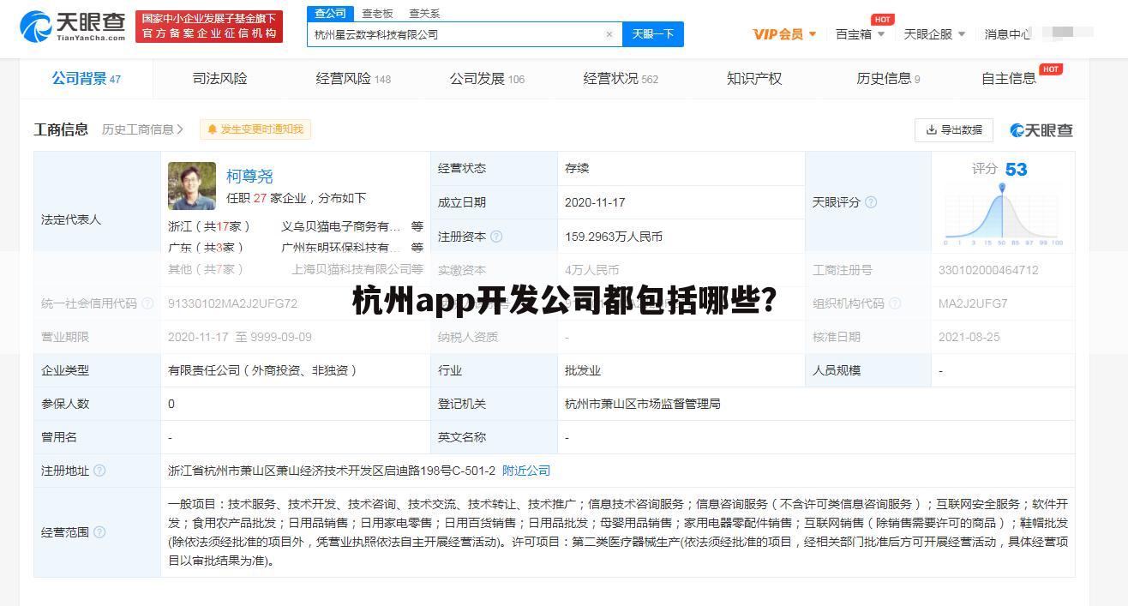Click 杭州市萧山区市场监督管理局 registration authority

pyautogui.click(x=643, y=404)
